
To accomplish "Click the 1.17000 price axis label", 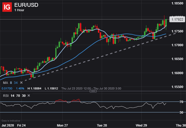I will coord(177,45).
